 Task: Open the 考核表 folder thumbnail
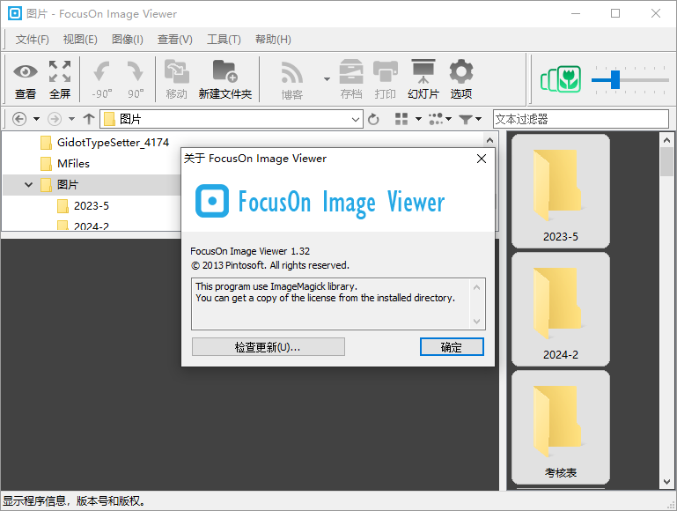tap(561, 427)
